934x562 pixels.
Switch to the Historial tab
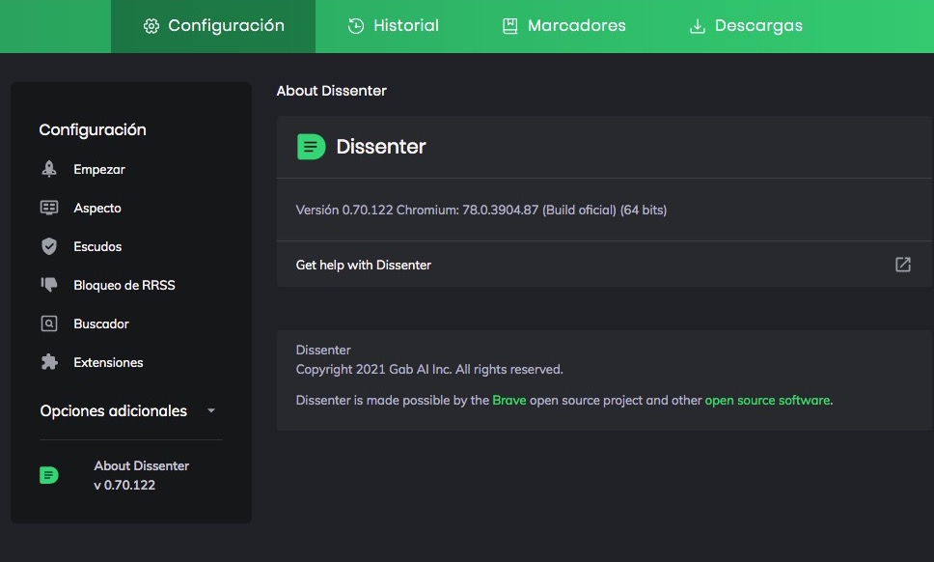pos(393,26)
